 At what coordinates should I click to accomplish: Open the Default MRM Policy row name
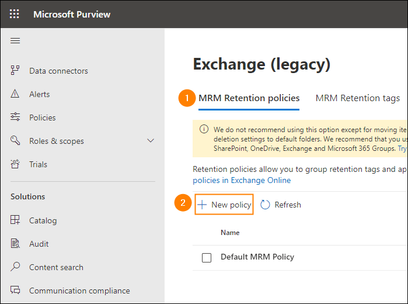tap(257, 257)
